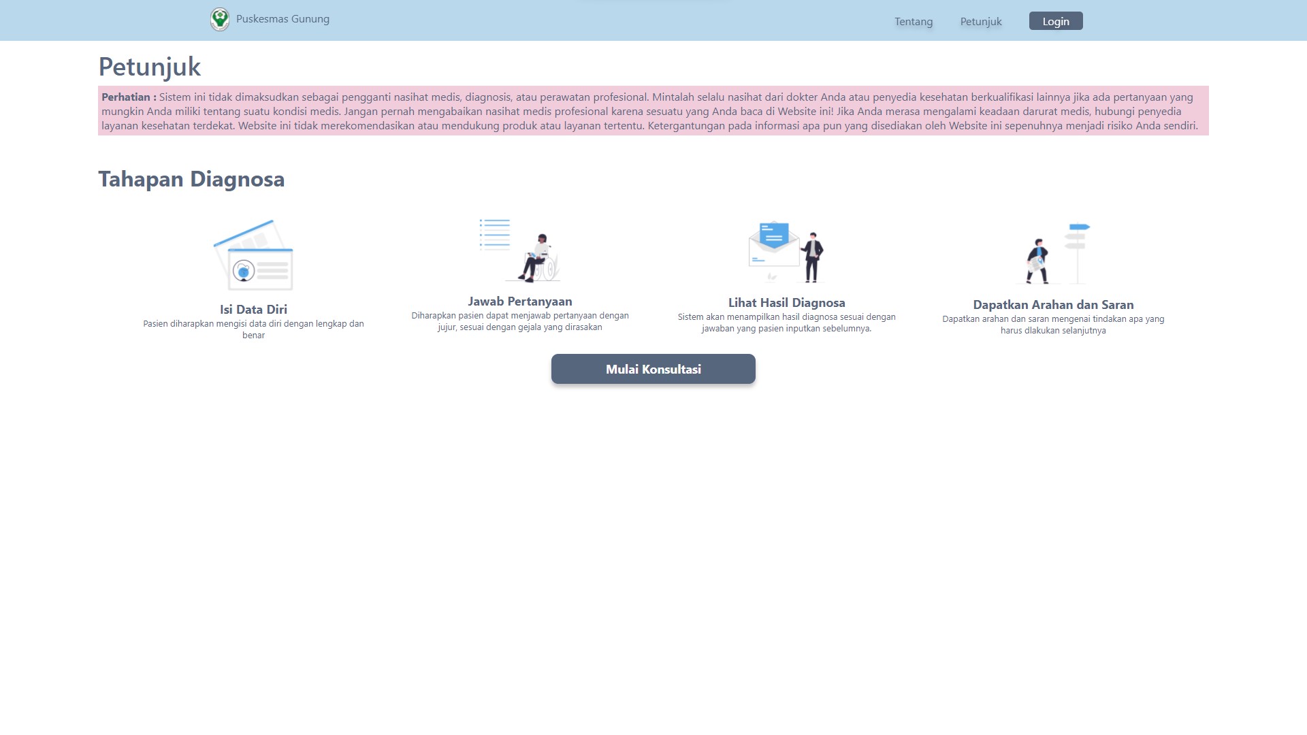1307x735 pixels.
Task: Open the Petunjuk menu item
Action: (x=981, y=22)
